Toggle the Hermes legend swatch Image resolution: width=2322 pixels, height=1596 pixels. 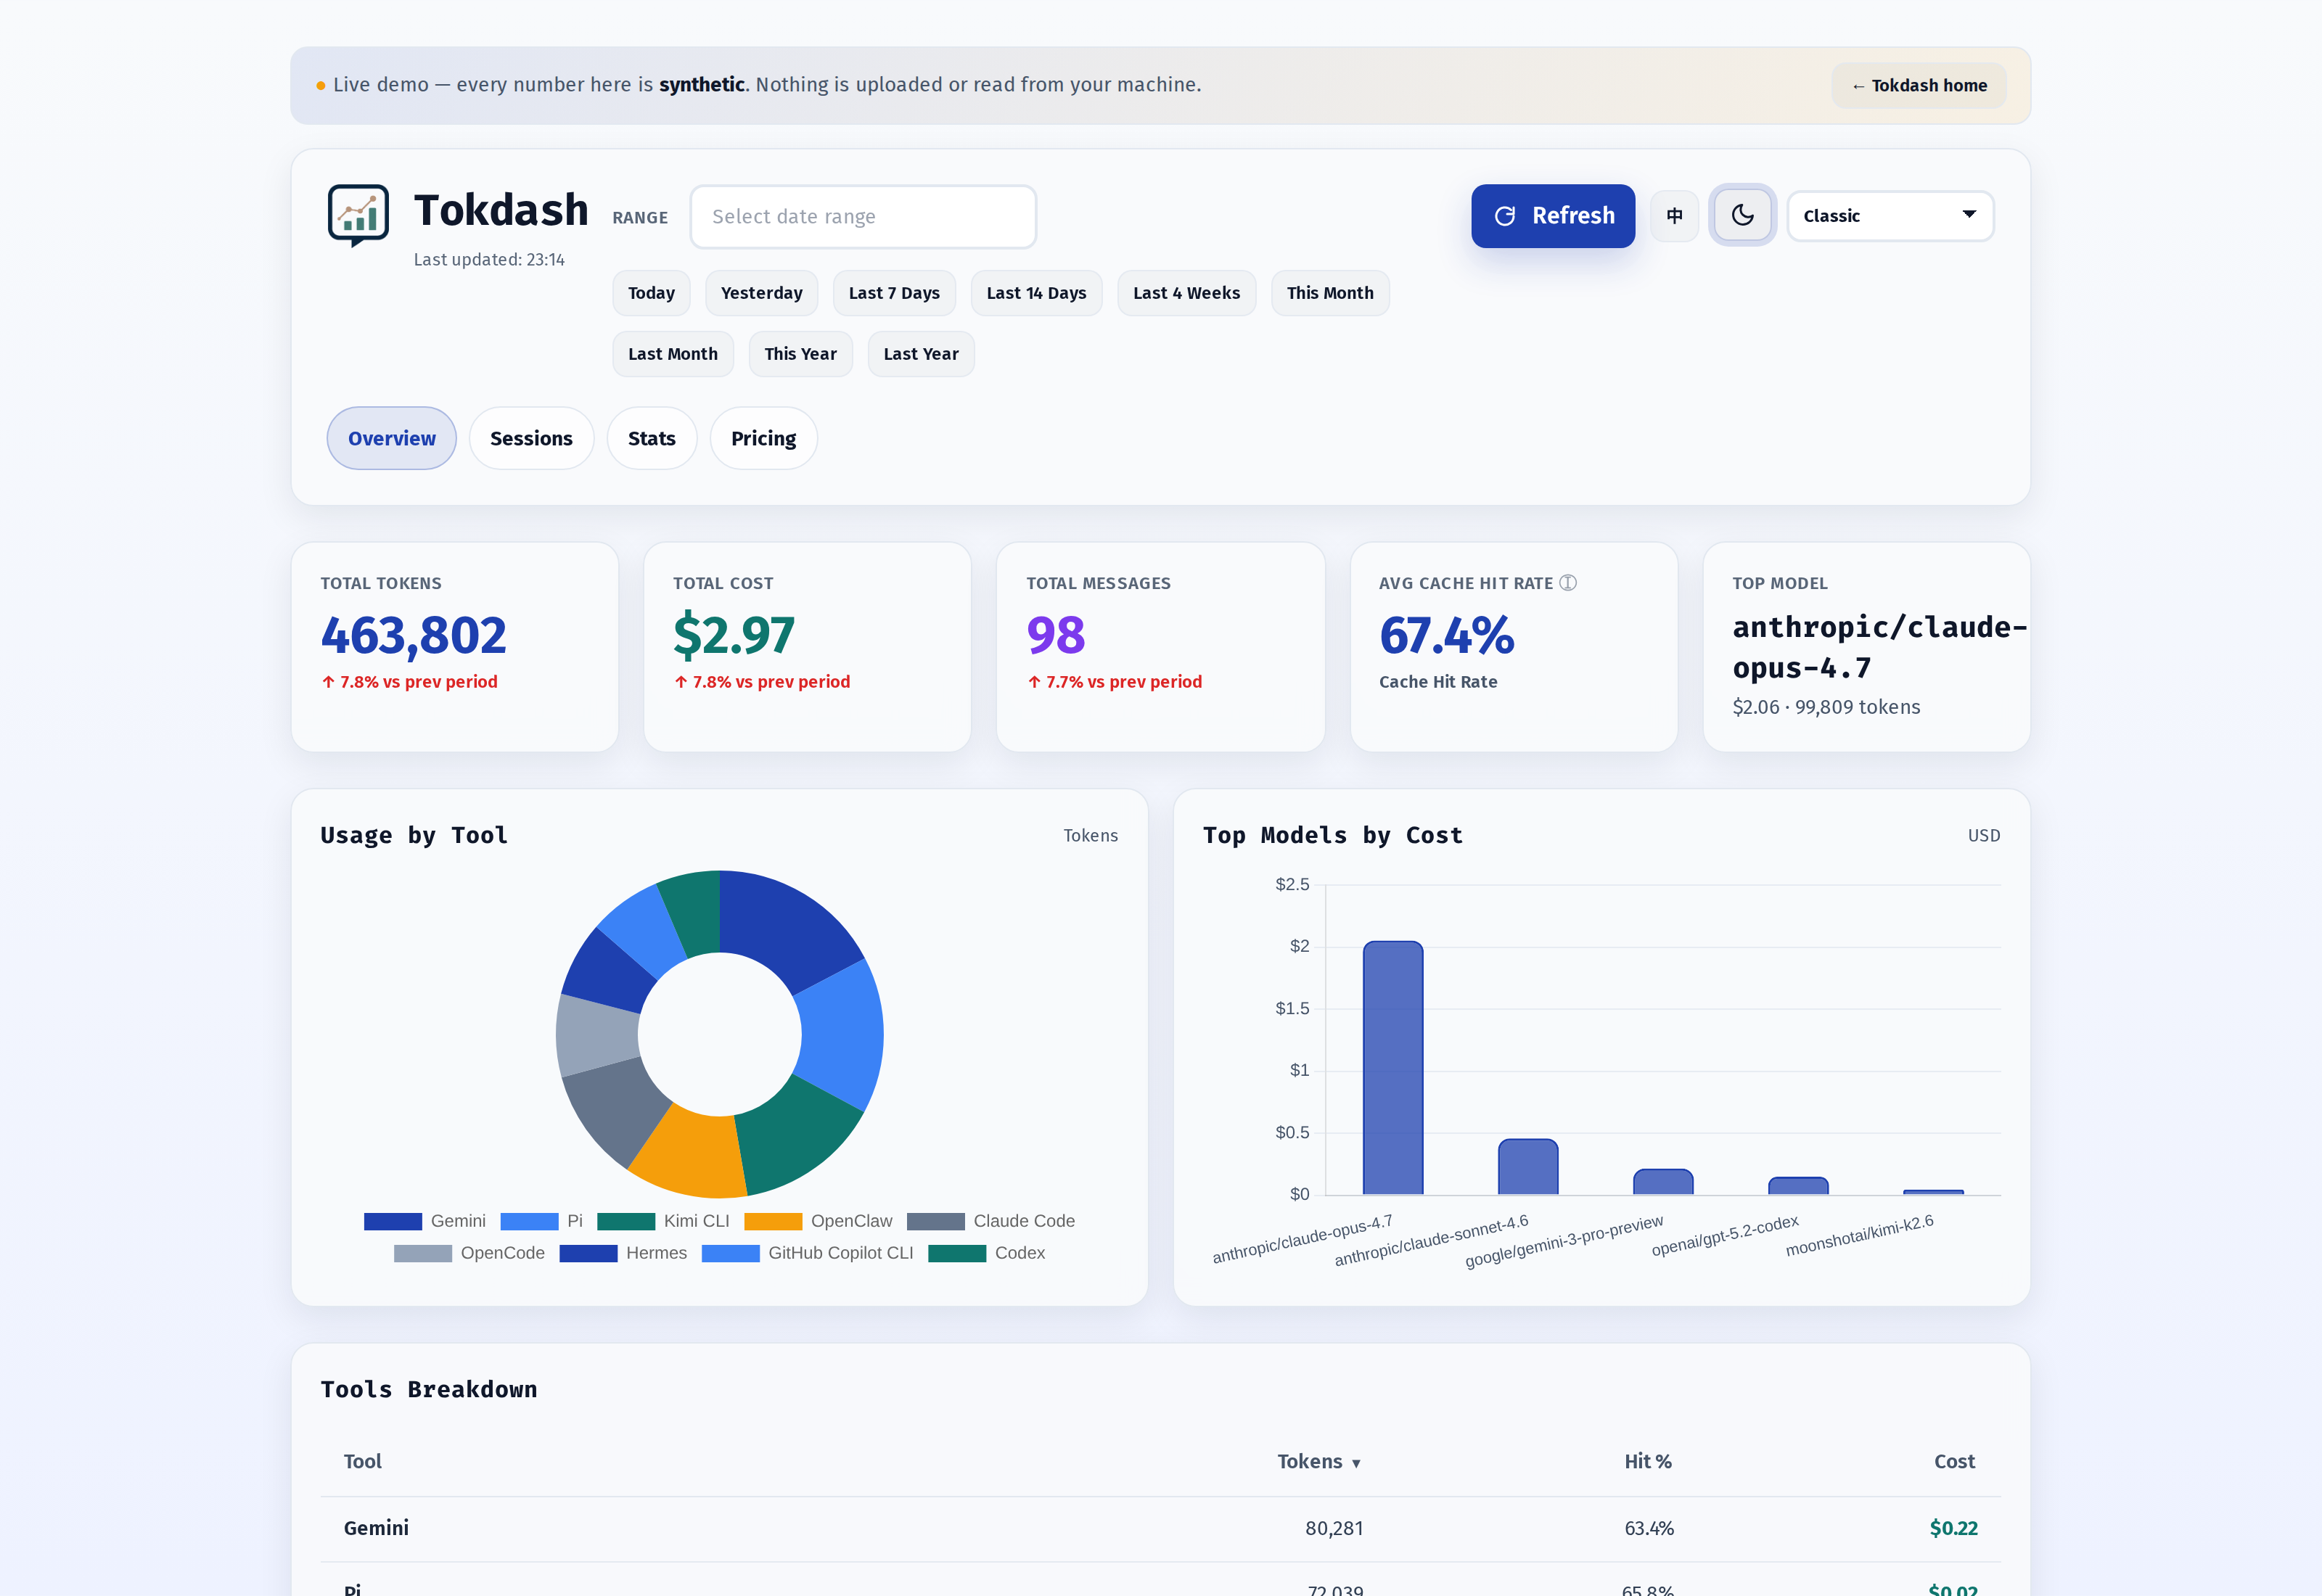[588, 1253]
